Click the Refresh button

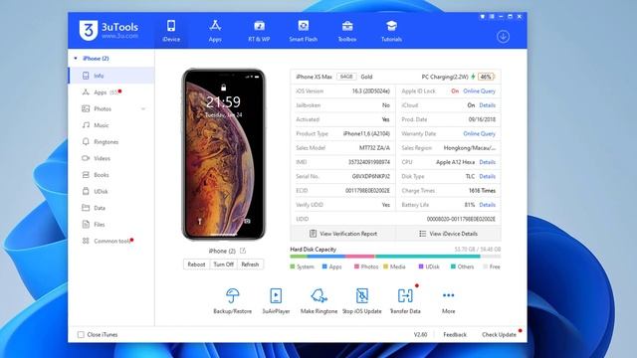(x=250, y=265)
